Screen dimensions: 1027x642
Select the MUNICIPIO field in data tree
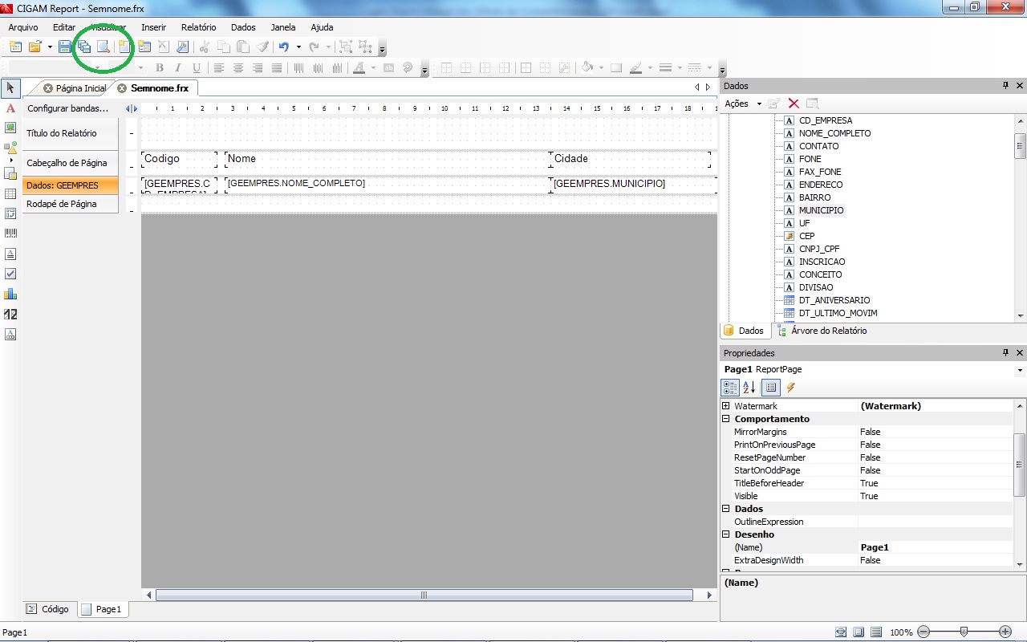(821, 210)
